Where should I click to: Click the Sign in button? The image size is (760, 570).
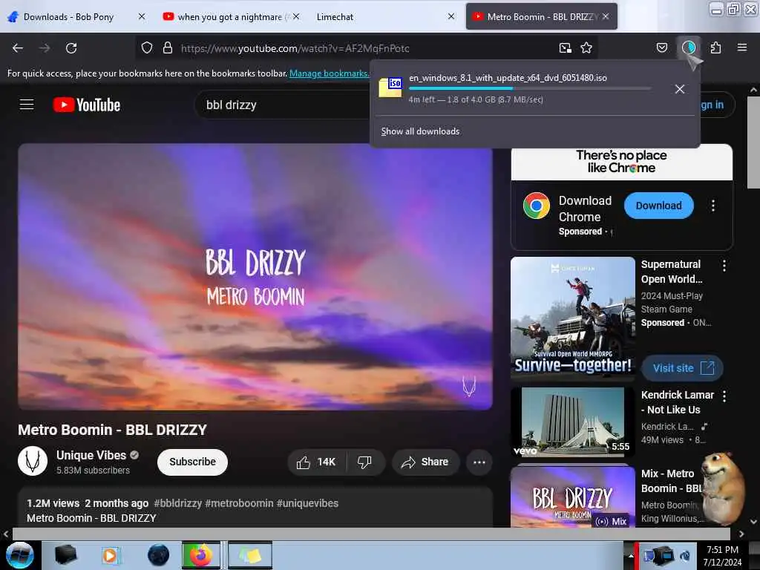coord(717,105)
